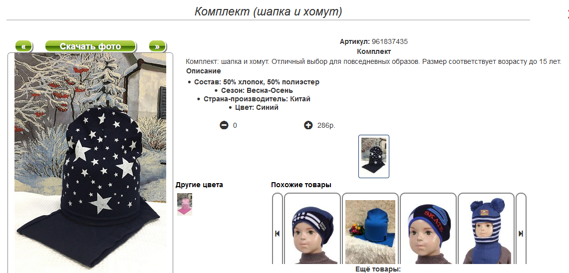Move similar items carousel to the right
This screenshot has width=569, height=273.
coord(521,234)
